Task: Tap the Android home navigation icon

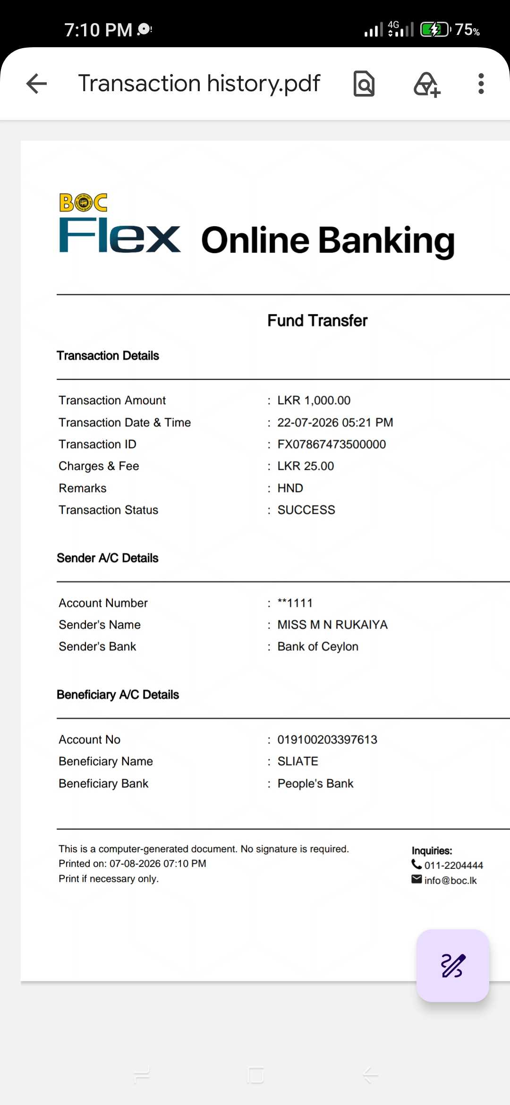Action: pyautogui.click(x=255, y=1075)
